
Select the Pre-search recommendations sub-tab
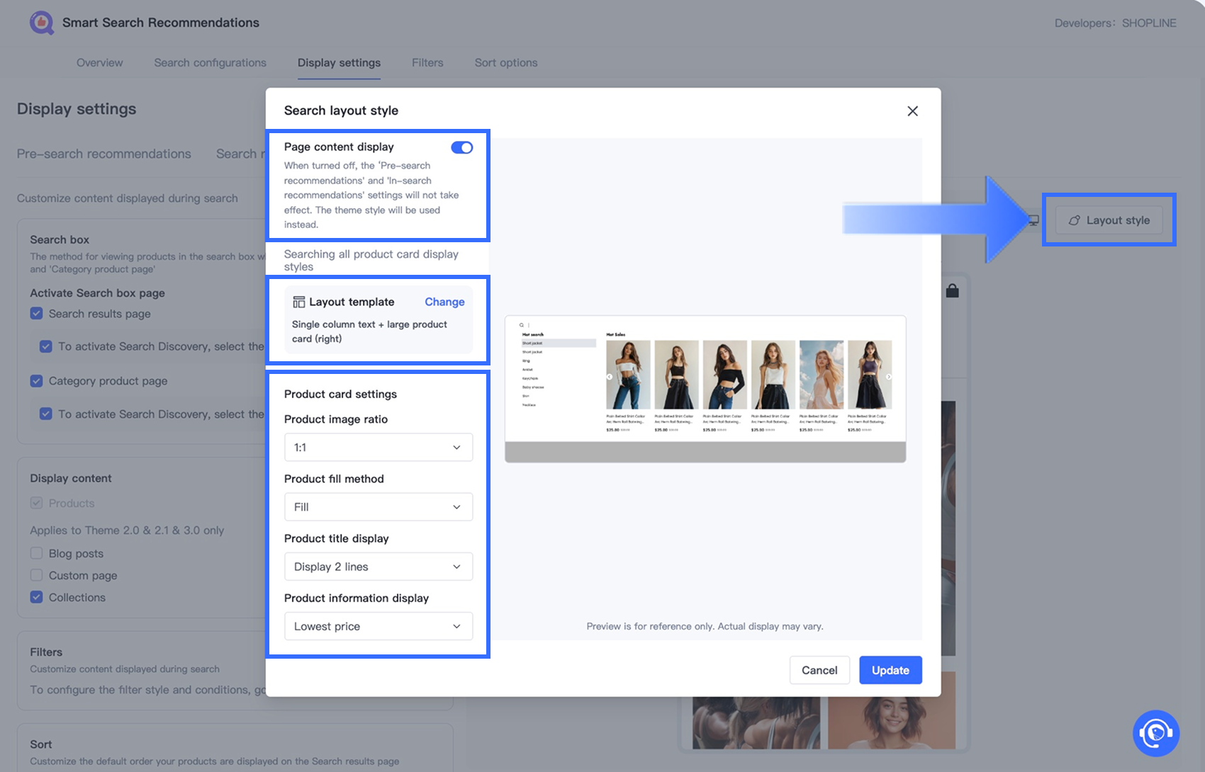104,154
